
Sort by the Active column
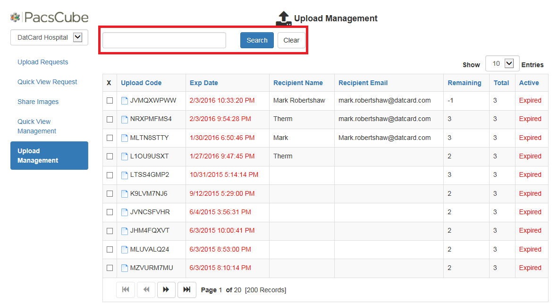(x=529, y=83)
